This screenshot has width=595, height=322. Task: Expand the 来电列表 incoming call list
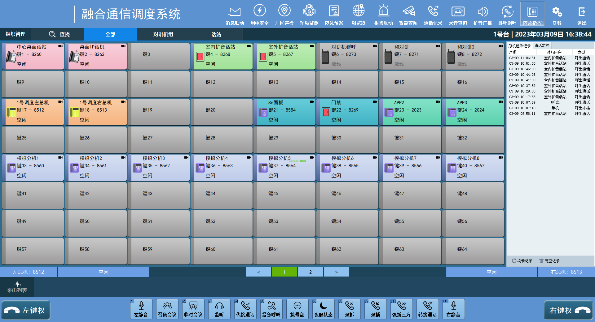(17, 287)
